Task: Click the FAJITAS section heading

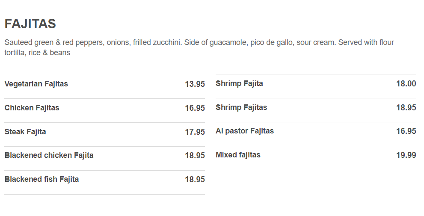Action: [30, 24]
